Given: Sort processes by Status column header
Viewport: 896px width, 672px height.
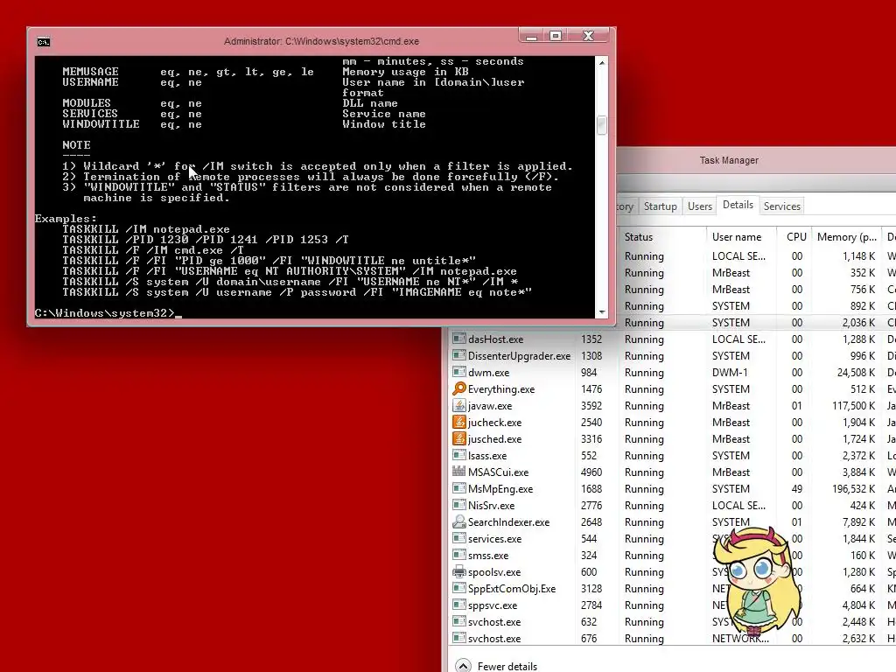Looking at the screenshot, I should pyautogui.click(x=661, y=236).
